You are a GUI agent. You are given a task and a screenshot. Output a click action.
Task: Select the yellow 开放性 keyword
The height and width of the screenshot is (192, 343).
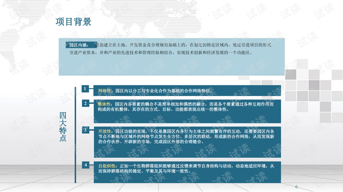pos(105,132)
